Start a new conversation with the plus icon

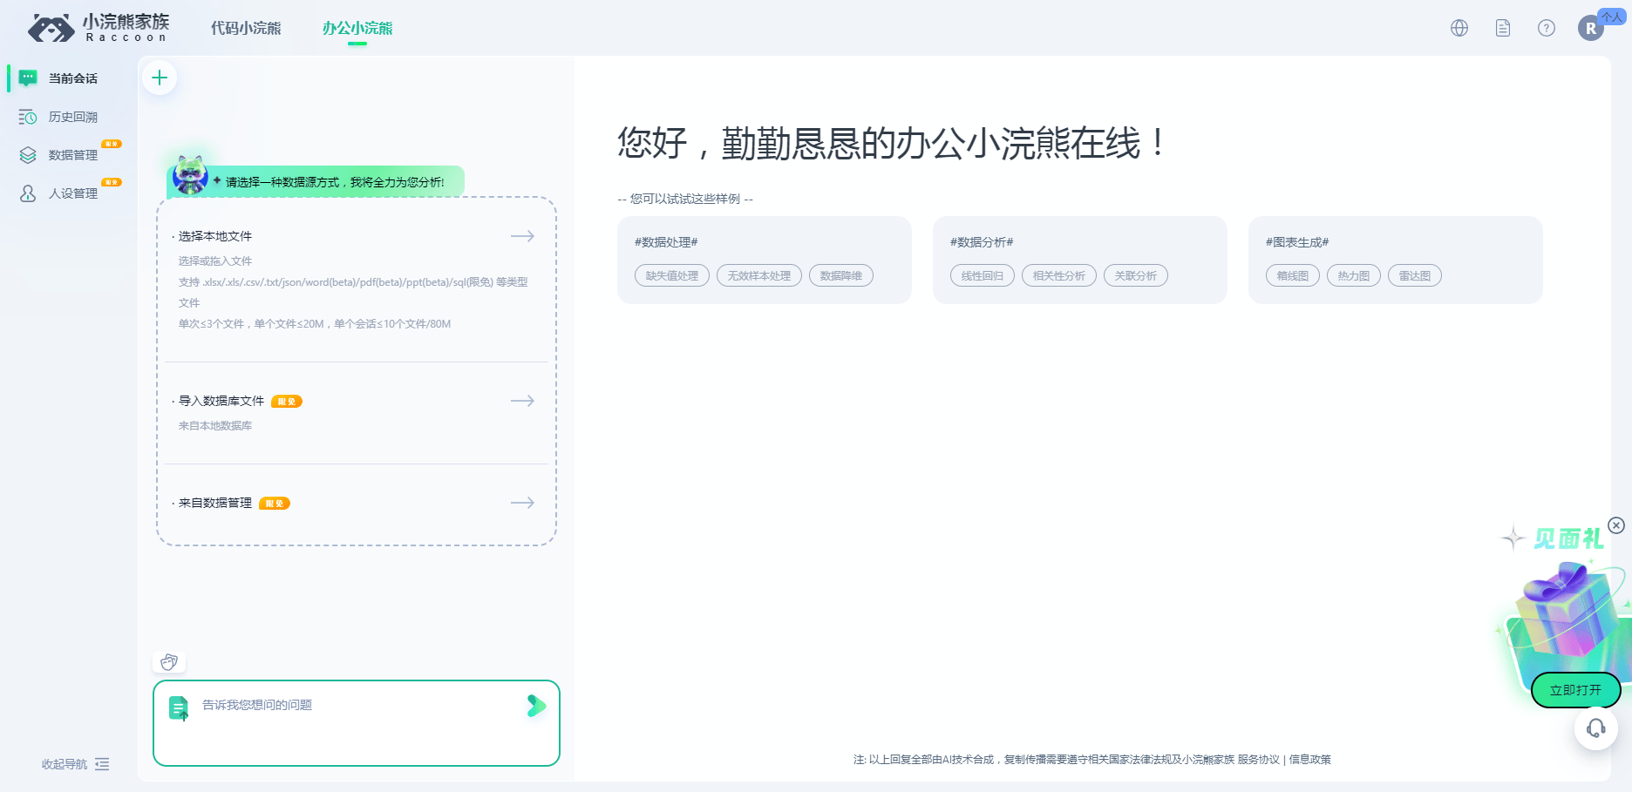(160, 78)
